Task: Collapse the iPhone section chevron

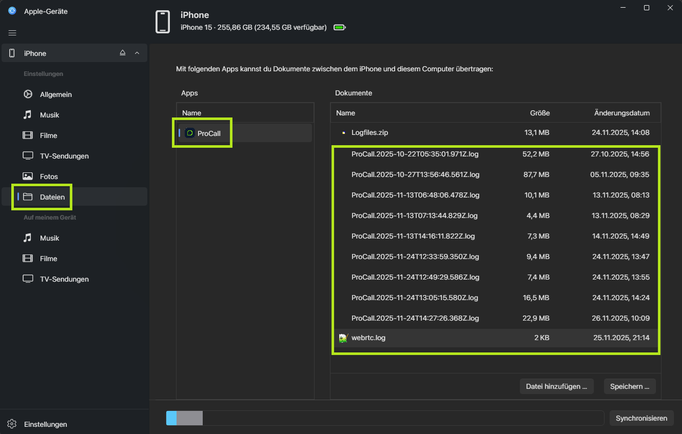Action: (137, 53)
